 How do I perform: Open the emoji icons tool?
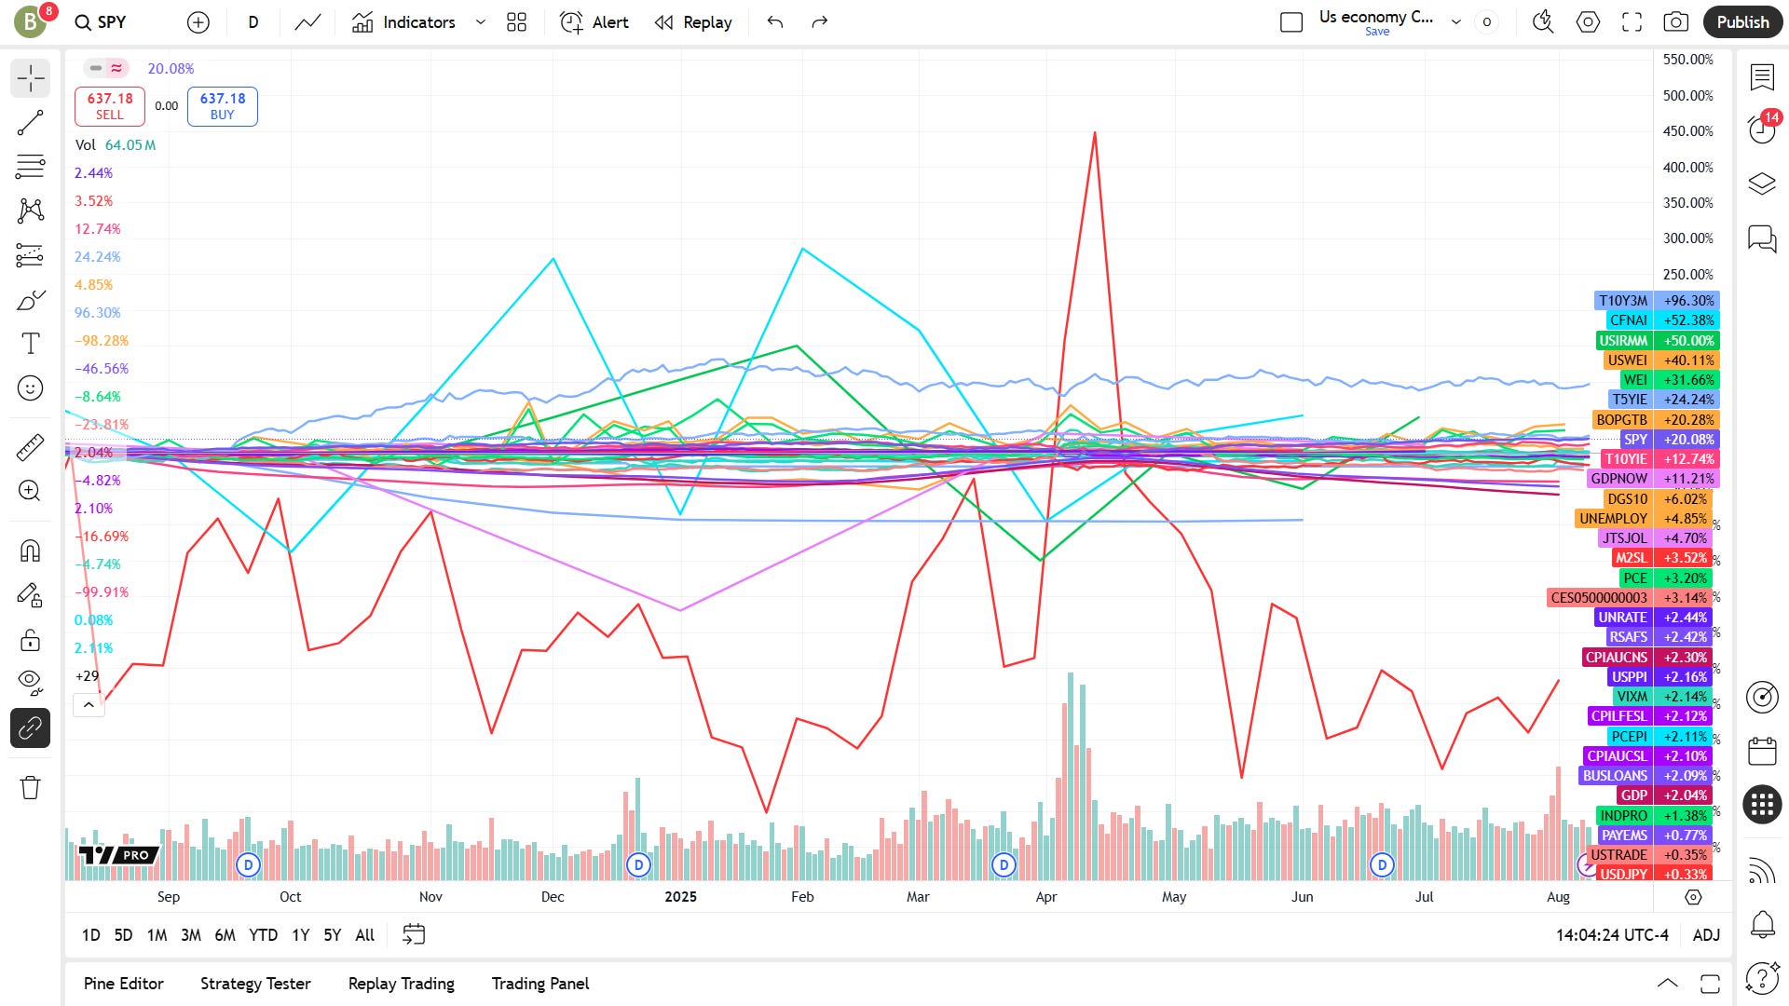[30, 388]
